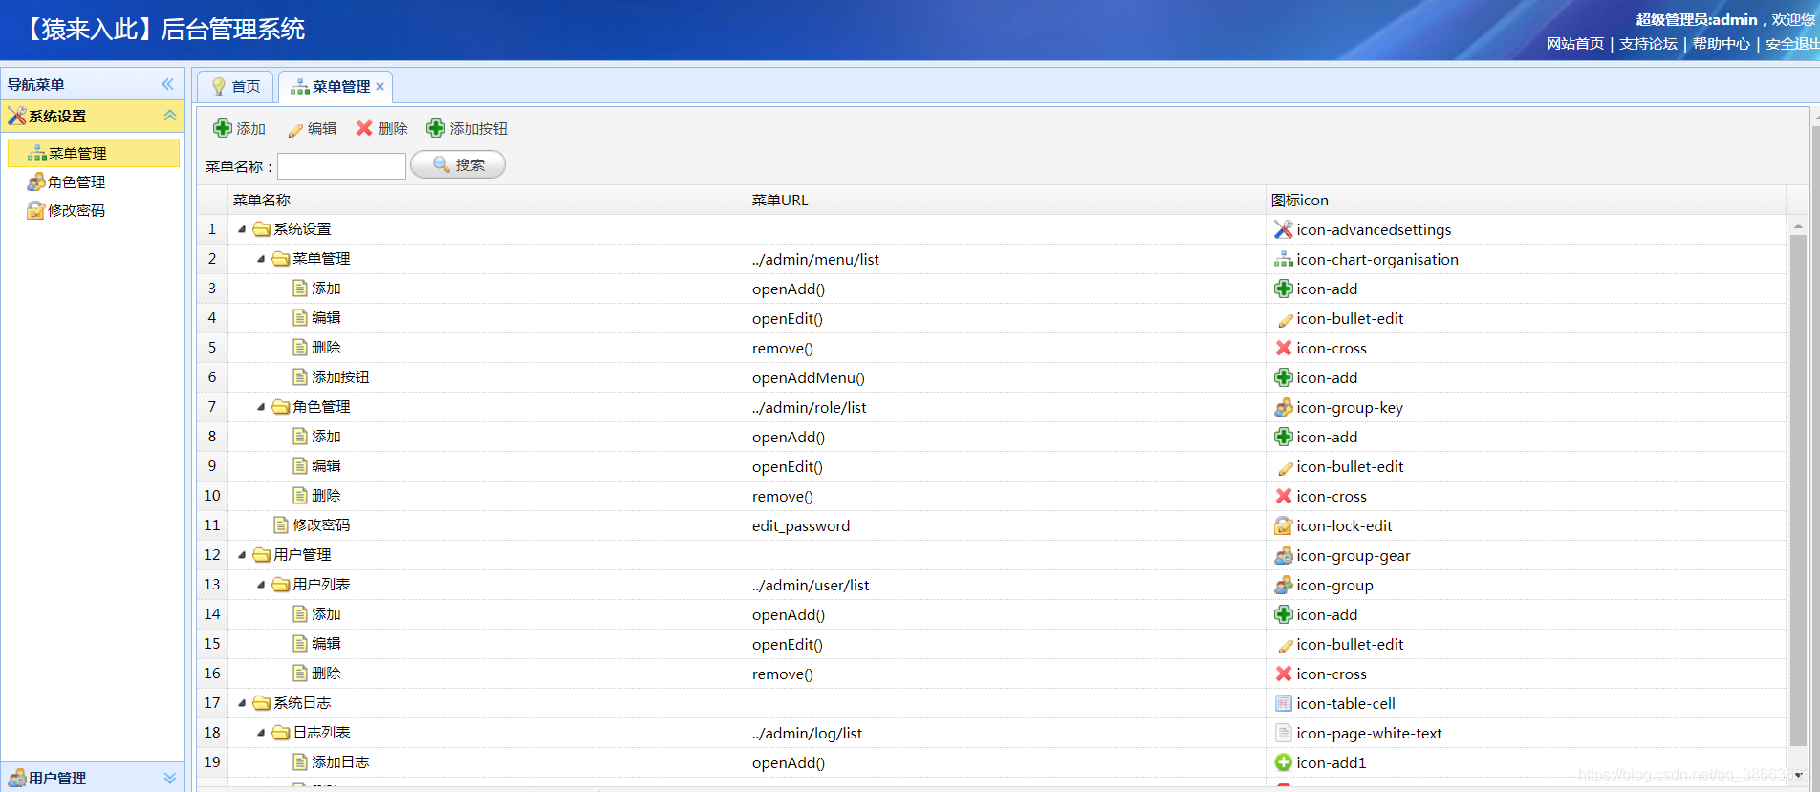Click the icon-chart-organisation icon in row 2
Image resolution: width=1820 pixels, height=792 pixels.
pos(1284,259)
